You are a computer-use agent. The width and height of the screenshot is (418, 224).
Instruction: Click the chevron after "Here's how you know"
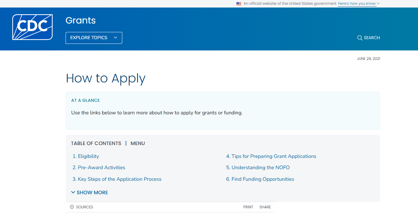378,3
